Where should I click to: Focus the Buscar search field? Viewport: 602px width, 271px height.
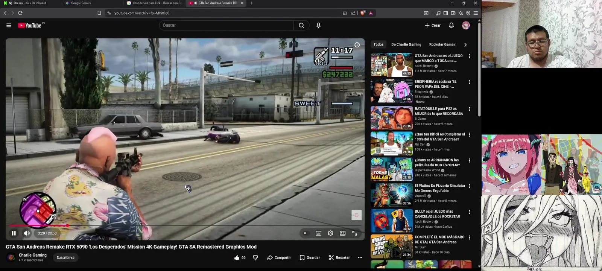(226, 25)
